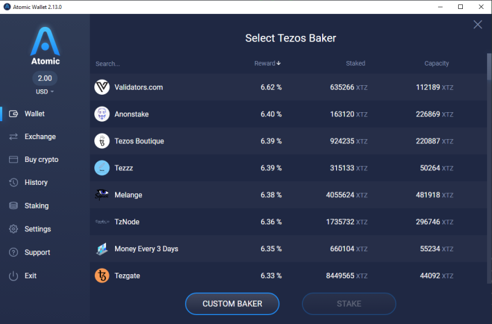The height and width of the screenshot is (324, 492).
Task: Click capacity value 44092 XTZ
Action: (x=437, y=276)
